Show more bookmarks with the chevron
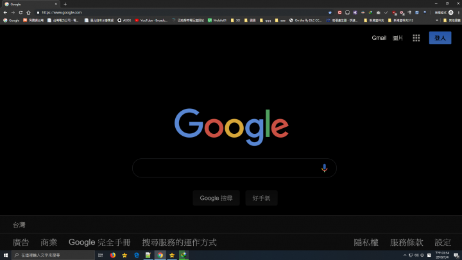The width and height of the screenshot is (462, 260). tap(437, 20)
